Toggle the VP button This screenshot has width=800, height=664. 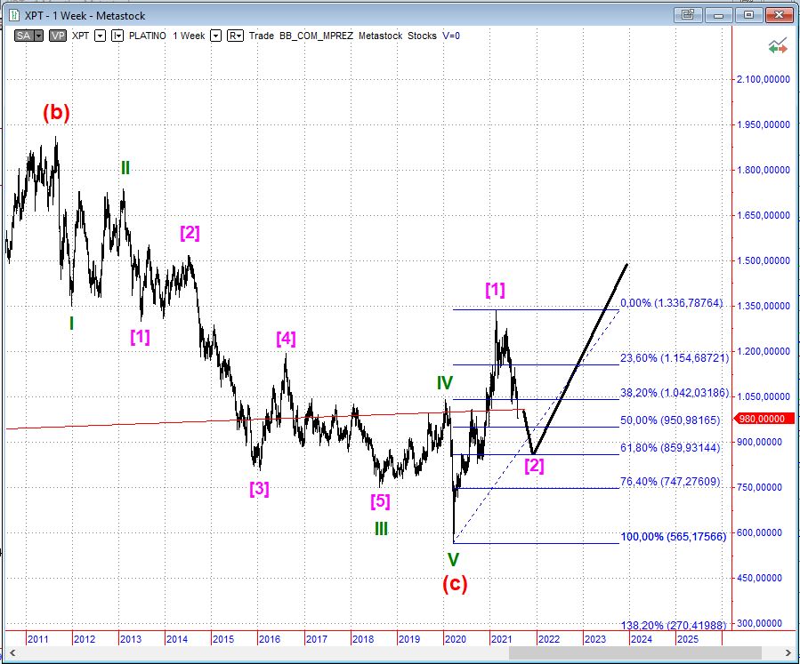pyautogui.click(x=58, y=36)
